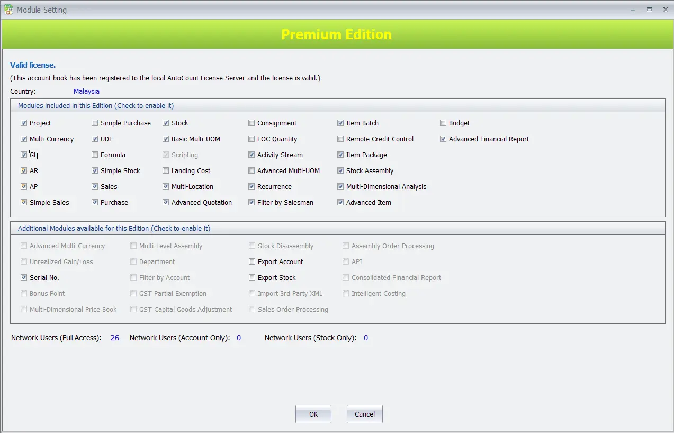Disable the Multi-Location module
674x433 pixels.
(166, 186)
